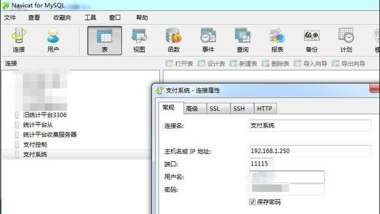Screen dimensions: 380x214
Task: Launch 导出向导 (Export Wizard)
Action: 349,64
